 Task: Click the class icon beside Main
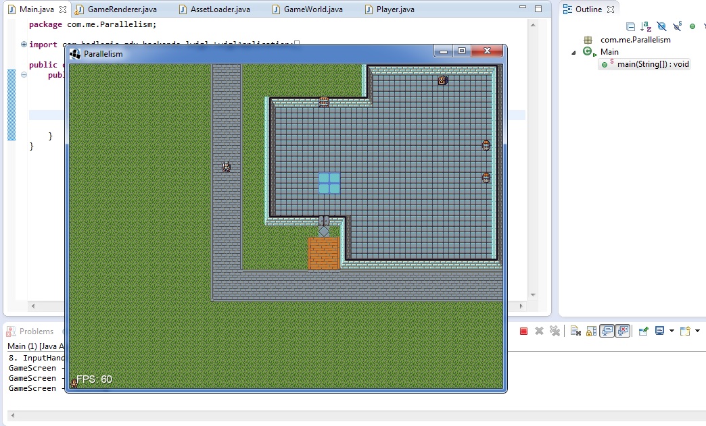[589, 52]
